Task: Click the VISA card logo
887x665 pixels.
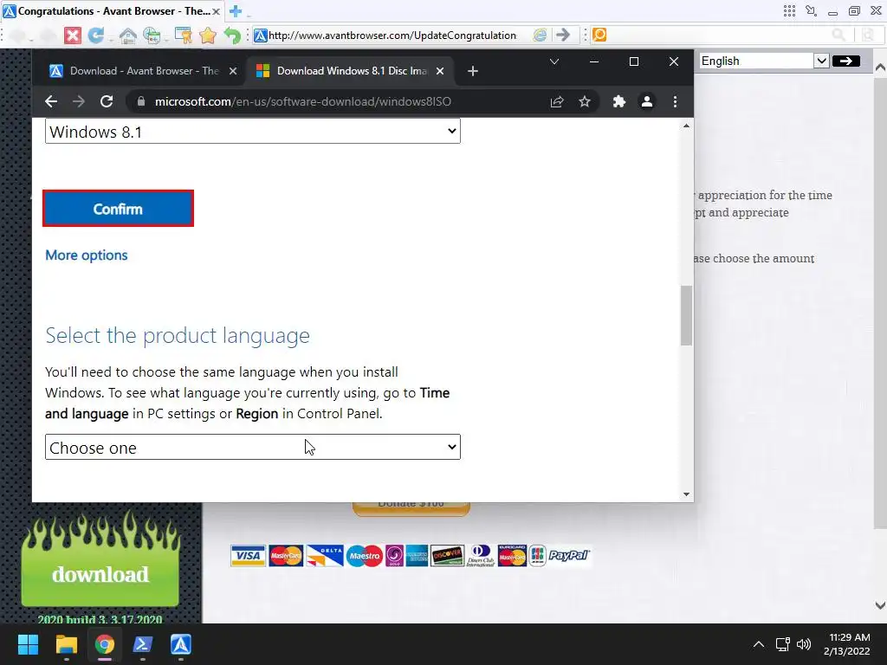Action: tap(248, 556)
